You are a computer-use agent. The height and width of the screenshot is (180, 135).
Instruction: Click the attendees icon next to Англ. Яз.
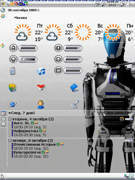click(36, 123)
